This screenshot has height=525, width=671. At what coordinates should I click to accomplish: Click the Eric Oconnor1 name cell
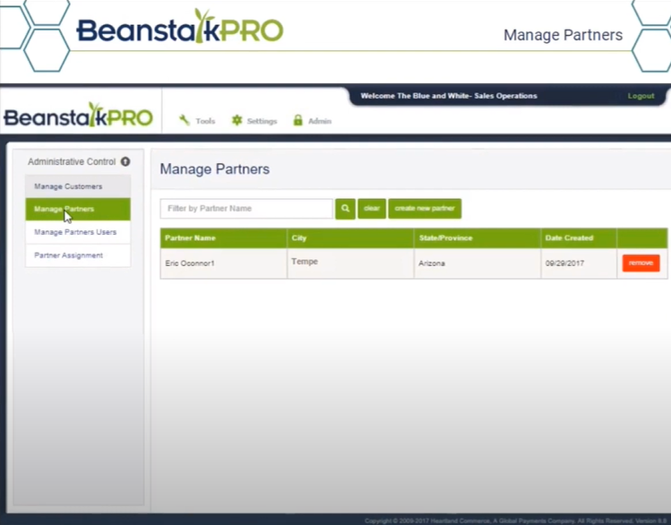coord(223,263)
